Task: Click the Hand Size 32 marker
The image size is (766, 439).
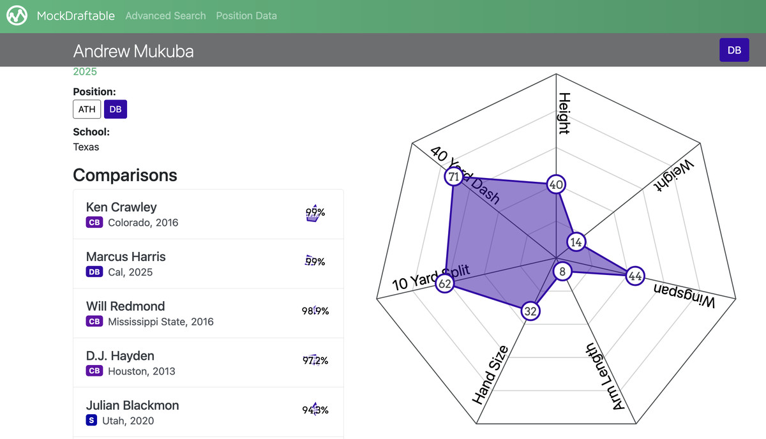Action: tap(530, 311)
